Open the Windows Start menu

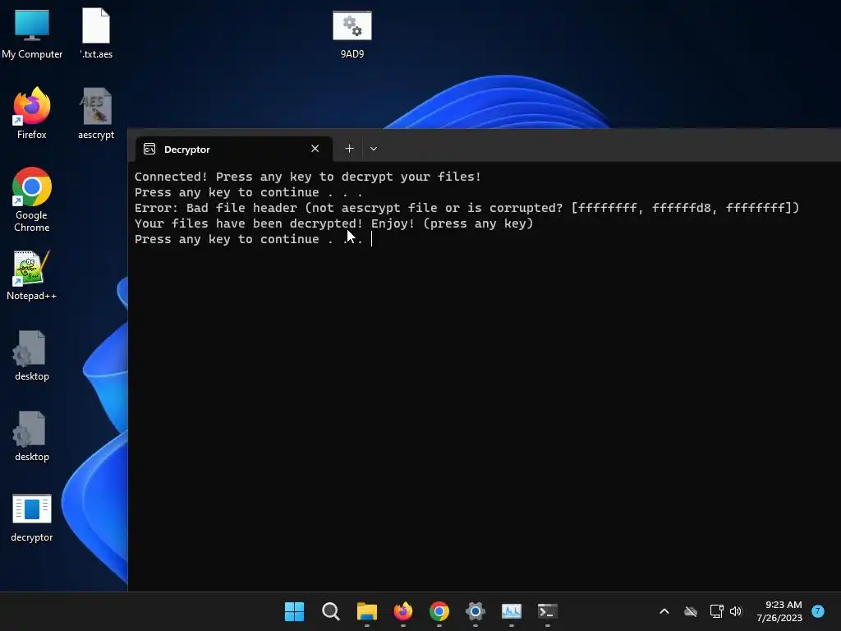(x=295, y=611)
